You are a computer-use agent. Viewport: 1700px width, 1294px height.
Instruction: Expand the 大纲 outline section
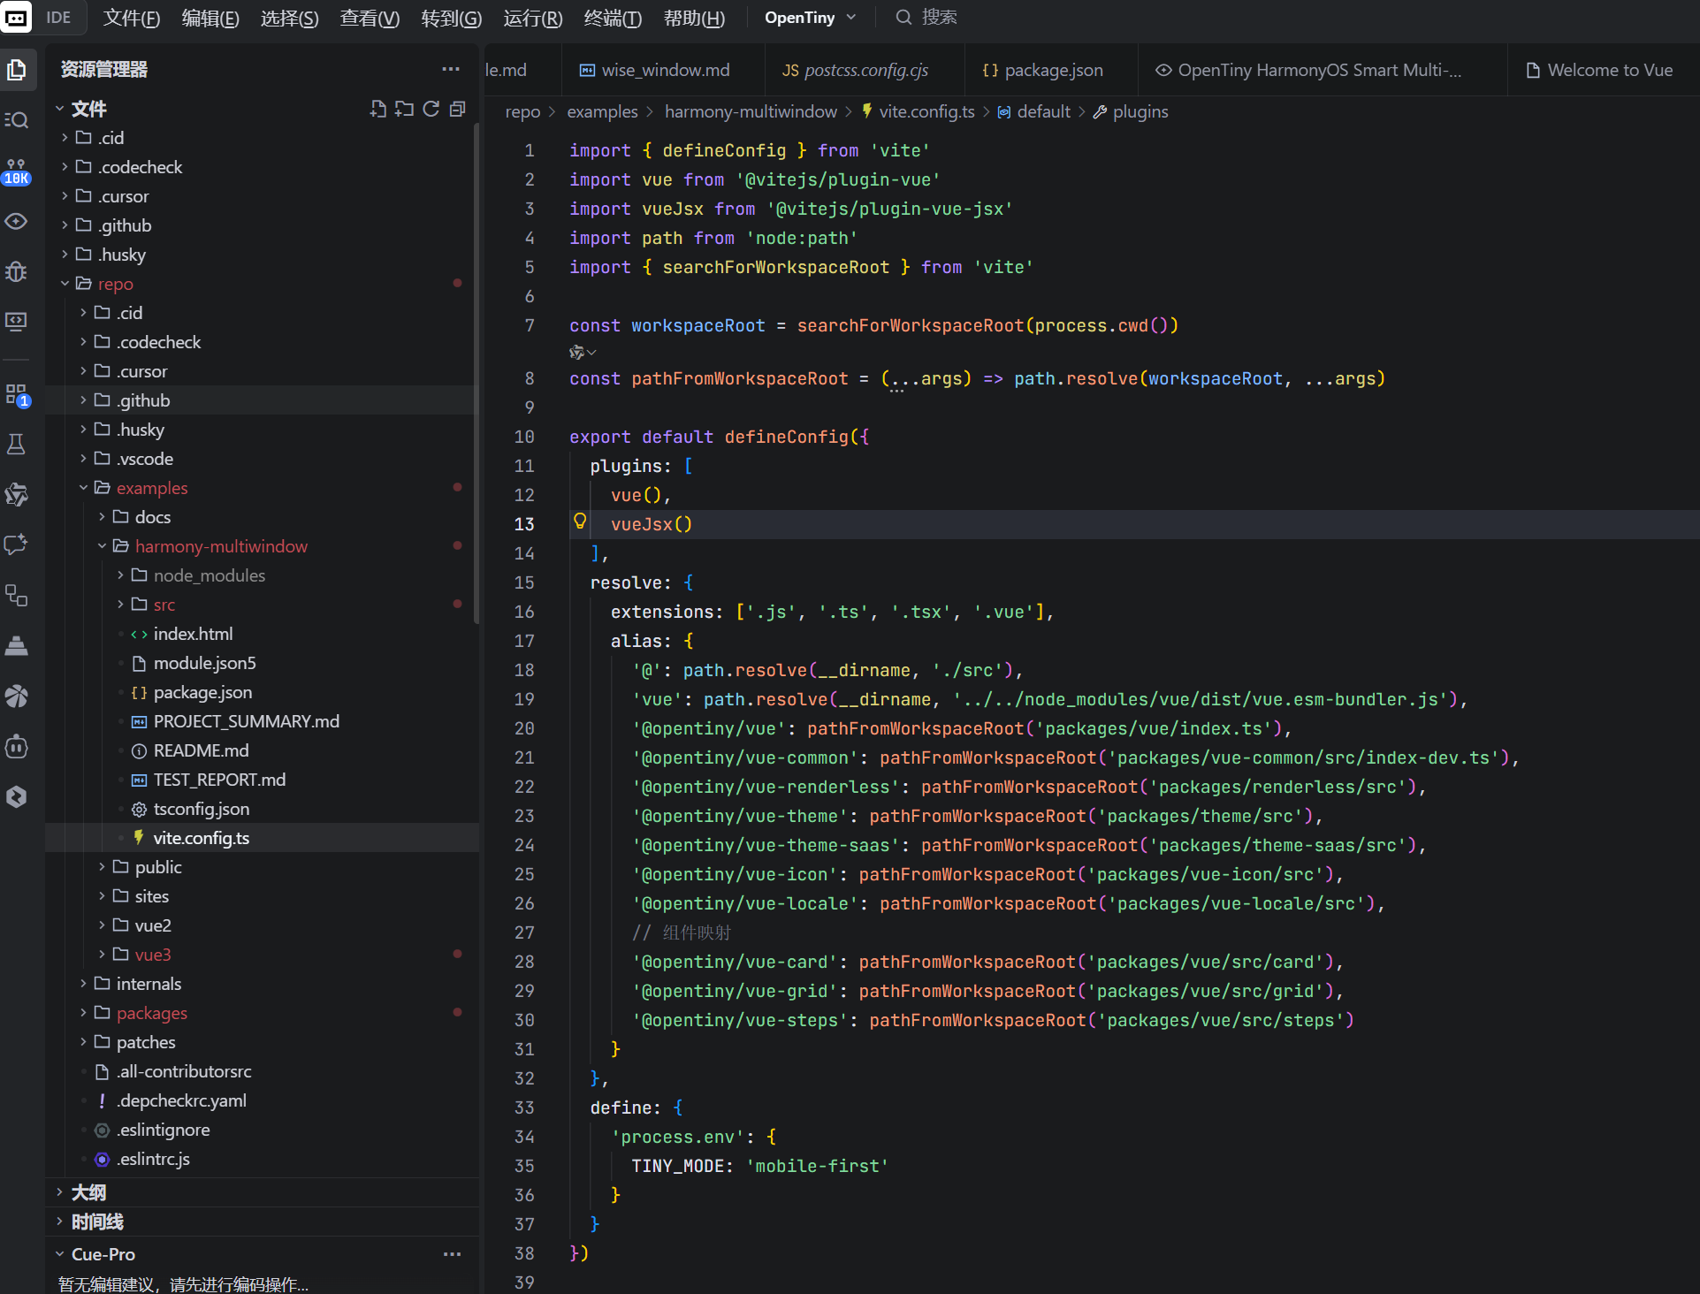88,1192
